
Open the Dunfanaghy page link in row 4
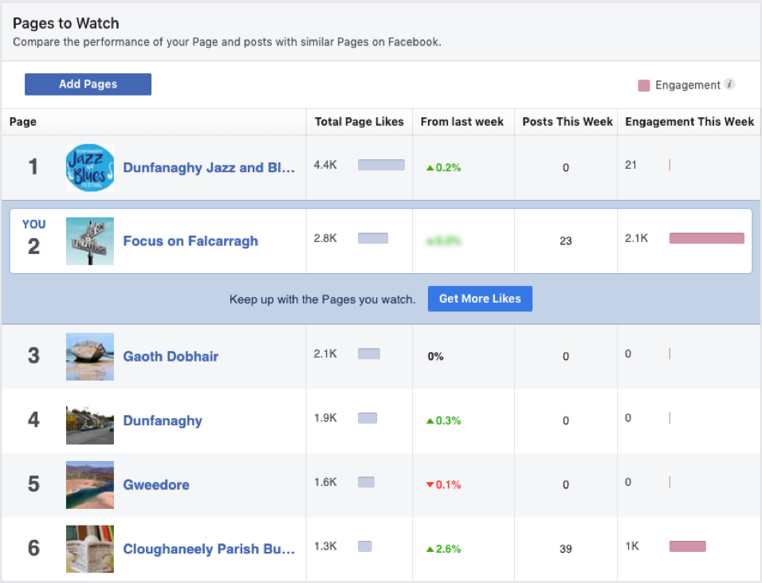click(163, 421)
